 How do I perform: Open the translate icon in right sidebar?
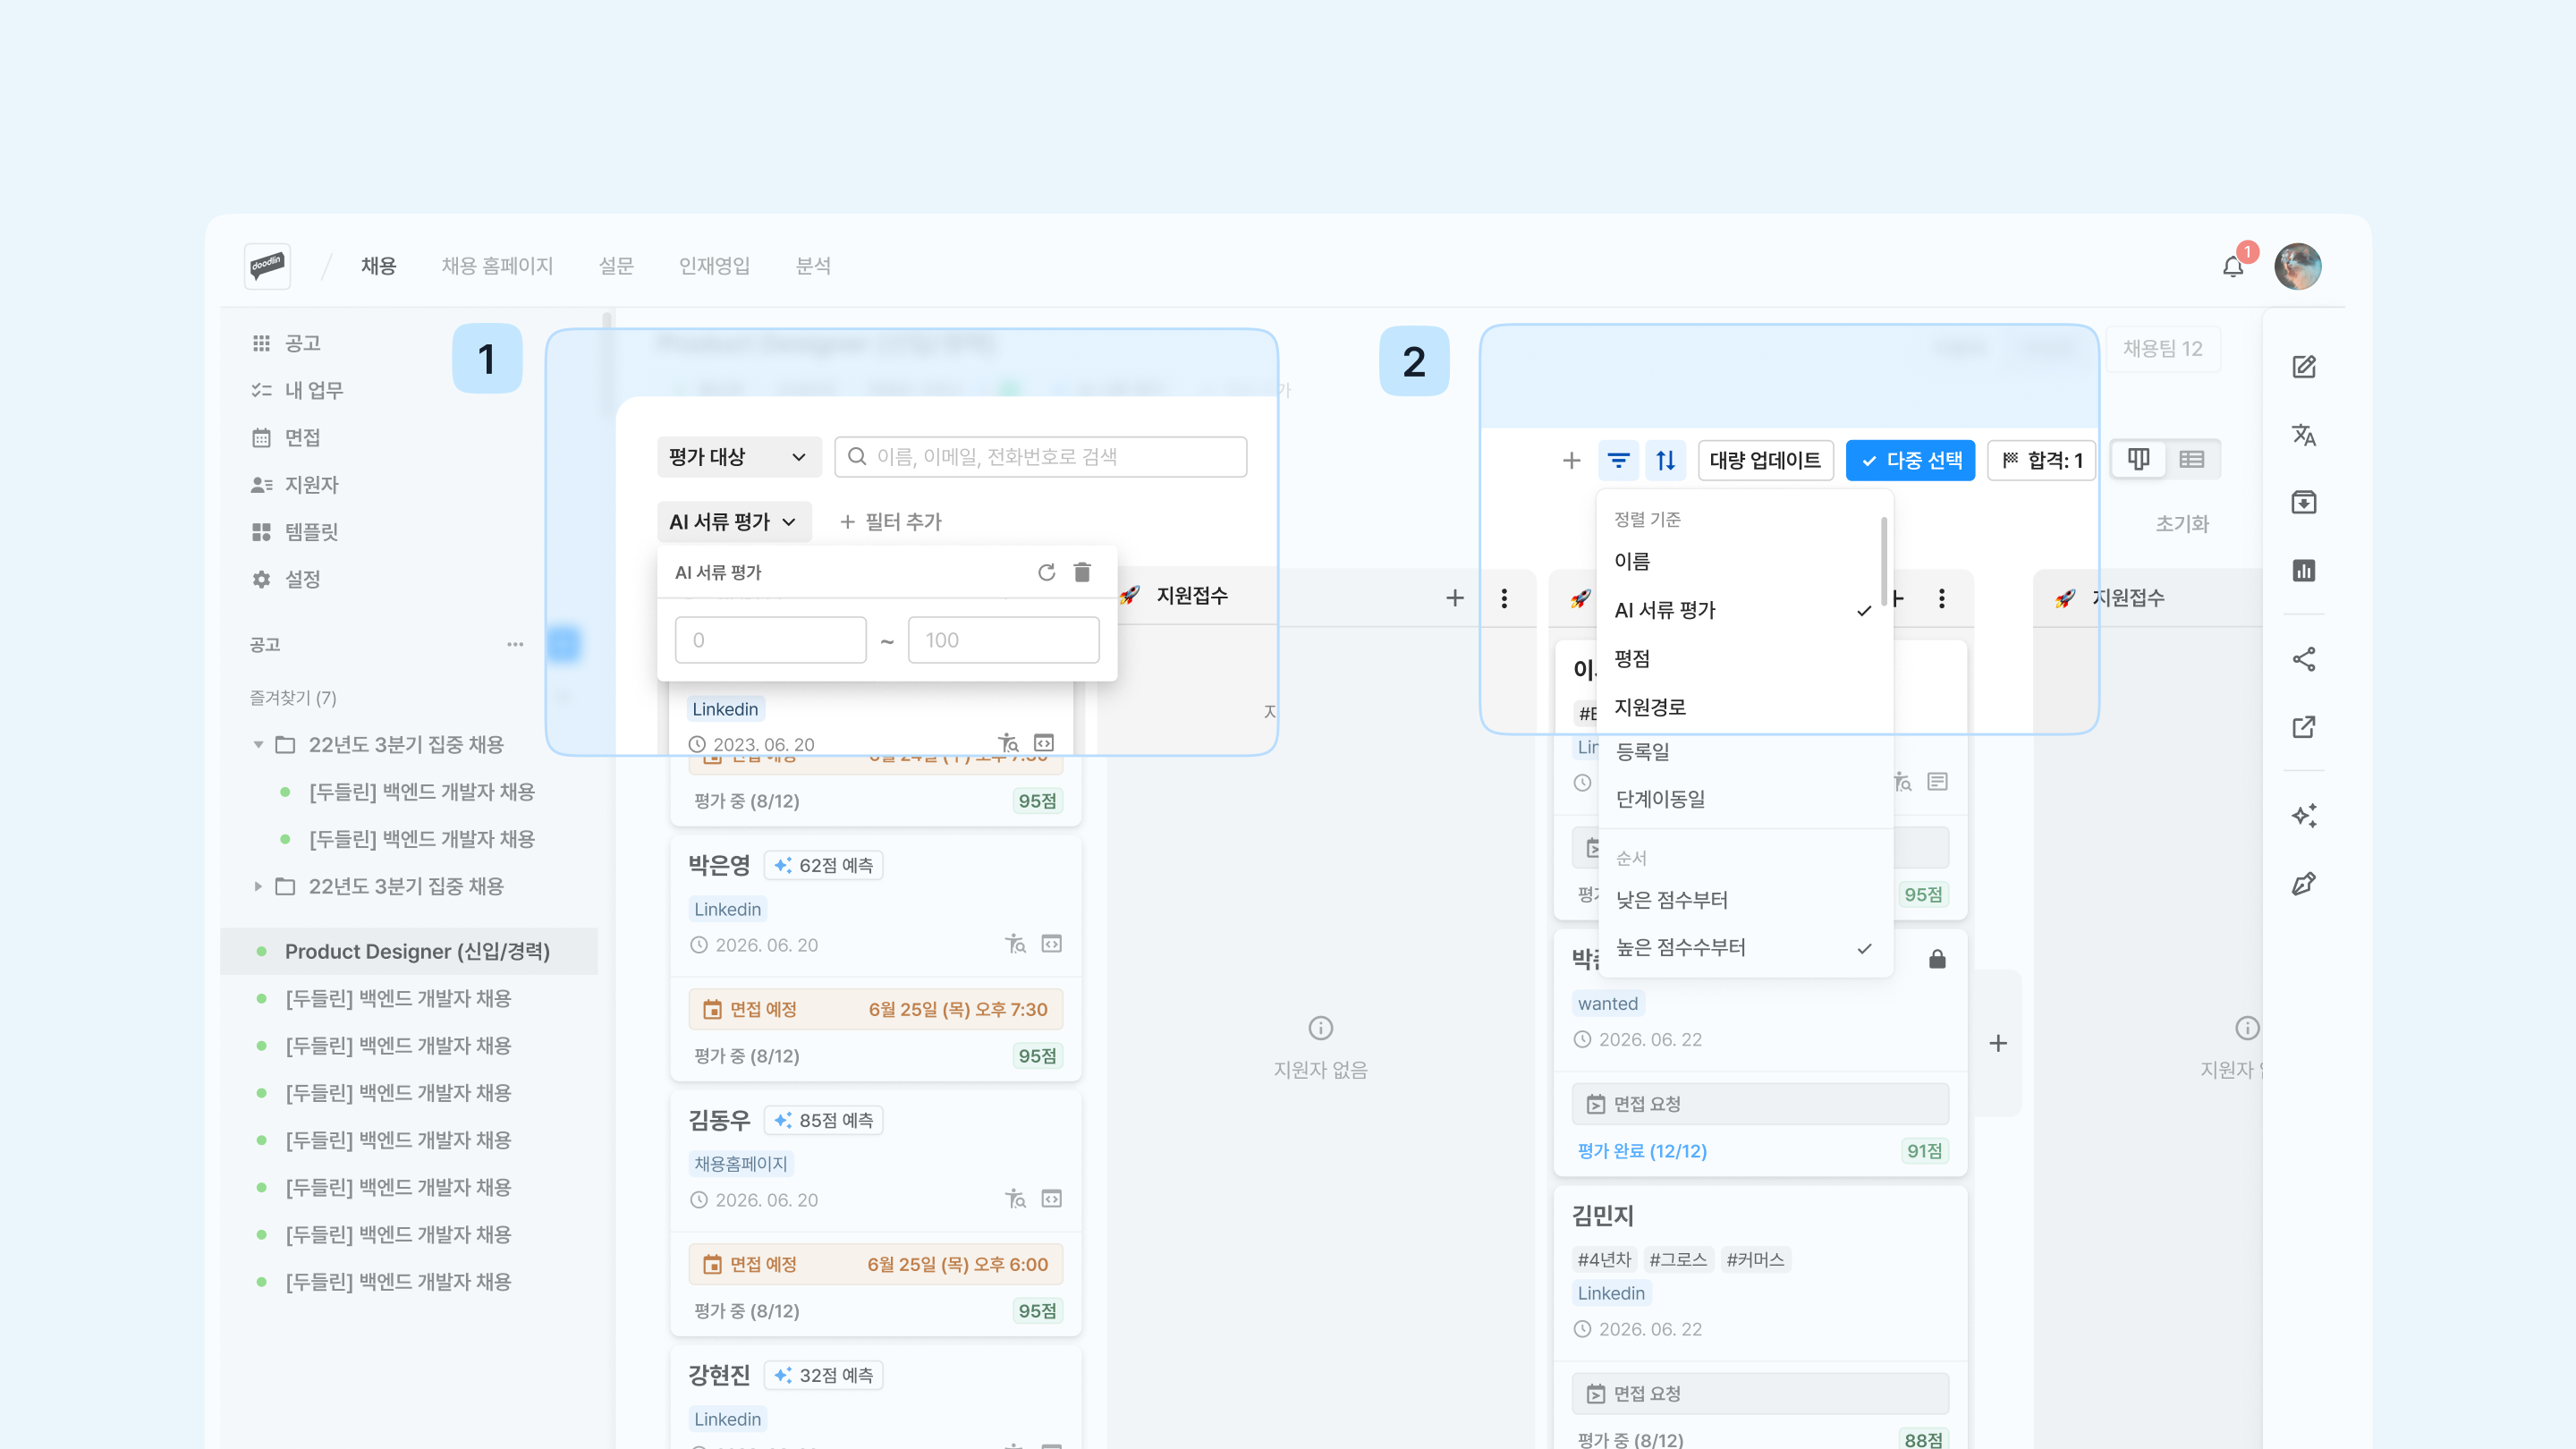[2304, 435]
